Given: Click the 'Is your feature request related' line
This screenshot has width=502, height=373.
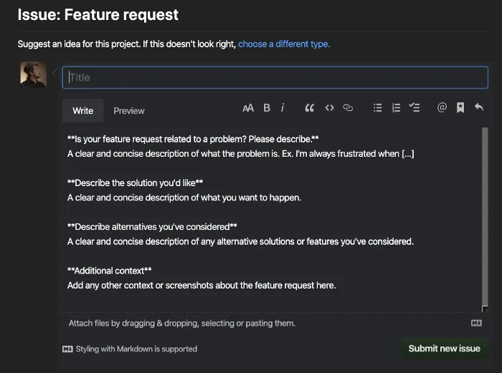Looking at the screenshot, I should pyautogui.click(x=193, y=140).
